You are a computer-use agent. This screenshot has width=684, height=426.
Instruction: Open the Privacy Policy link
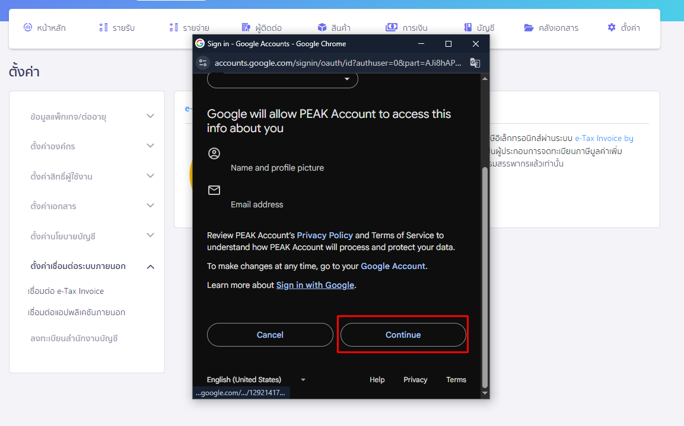324,235
